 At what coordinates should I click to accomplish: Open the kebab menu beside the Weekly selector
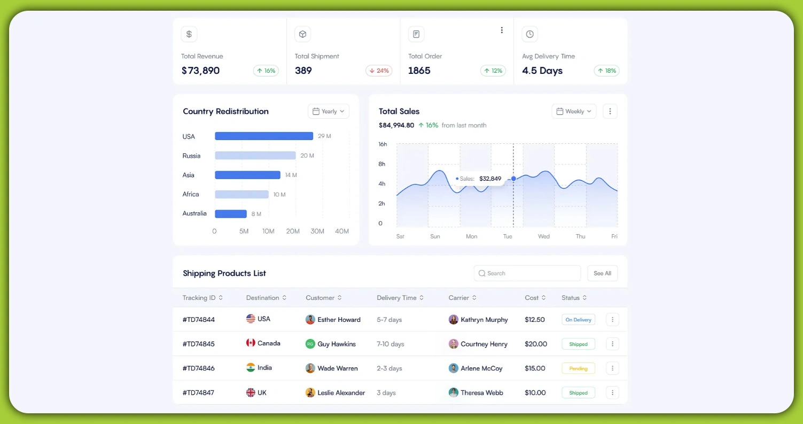click(x=610, y=111)
